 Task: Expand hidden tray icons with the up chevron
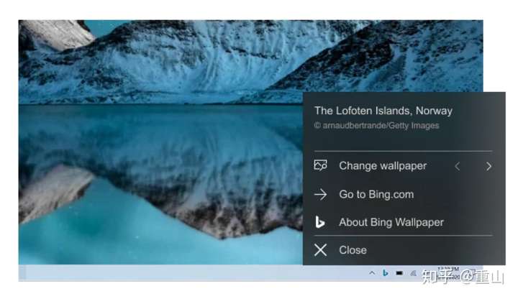pos(372,273)
